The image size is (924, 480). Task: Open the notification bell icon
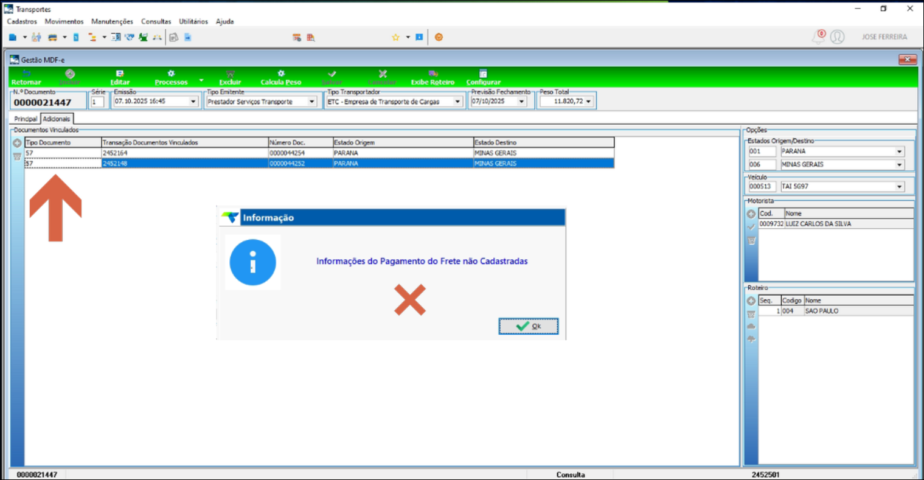click(x=819, y=37)
